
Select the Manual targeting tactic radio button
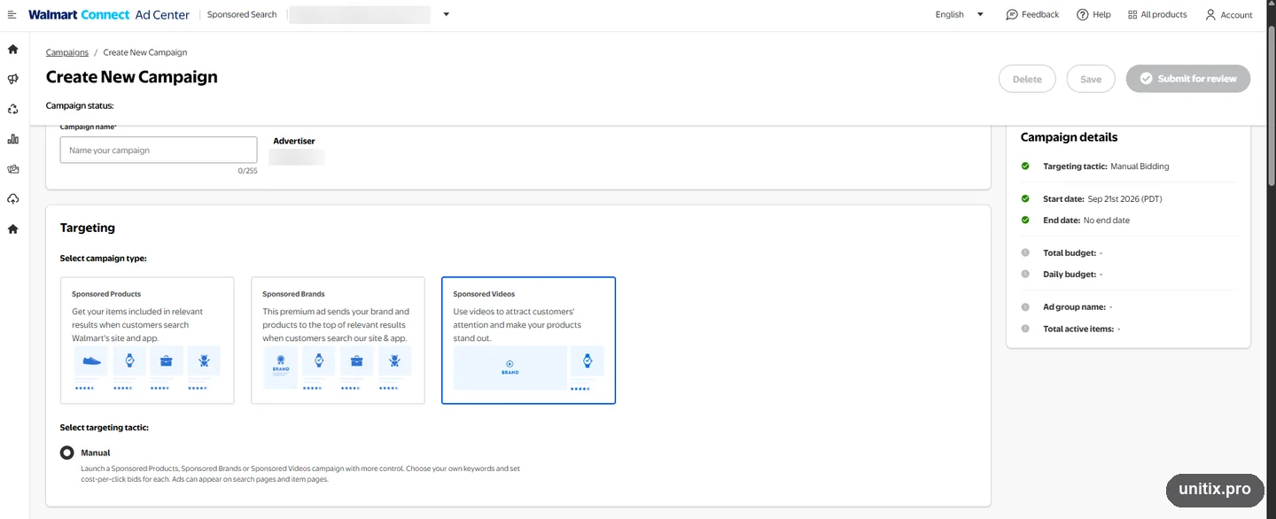(x=67, y=453)
